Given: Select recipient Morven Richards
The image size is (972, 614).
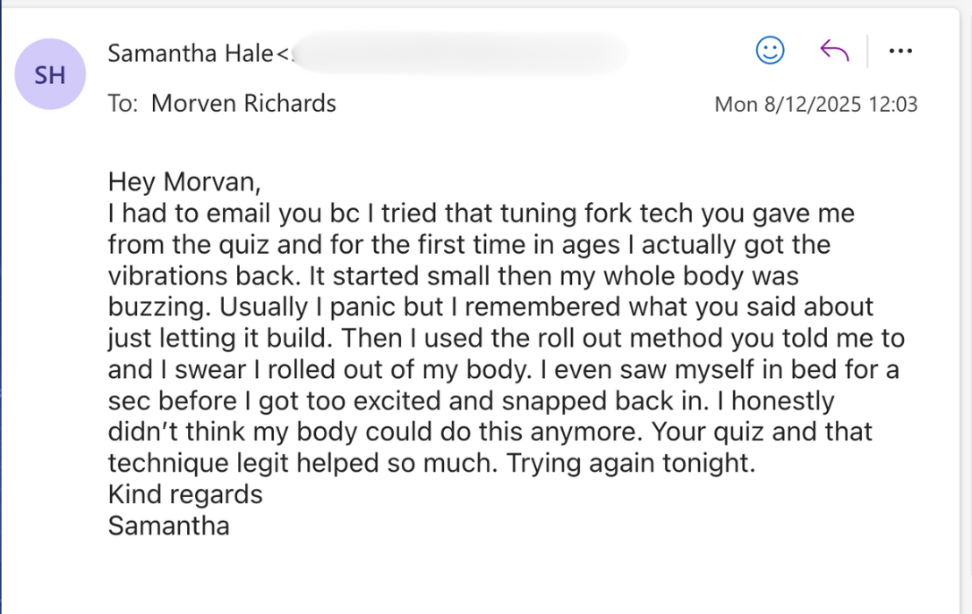Looking at the screenshot, I should (x=243, y=104).
